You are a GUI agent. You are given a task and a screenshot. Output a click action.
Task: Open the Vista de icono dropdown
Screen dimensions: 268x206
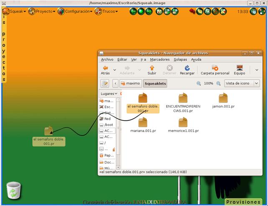point(242,83)
